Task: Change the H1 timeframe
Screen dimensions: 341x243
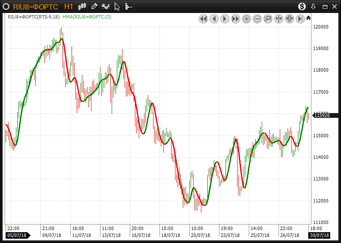Action: tap(68, 6)
